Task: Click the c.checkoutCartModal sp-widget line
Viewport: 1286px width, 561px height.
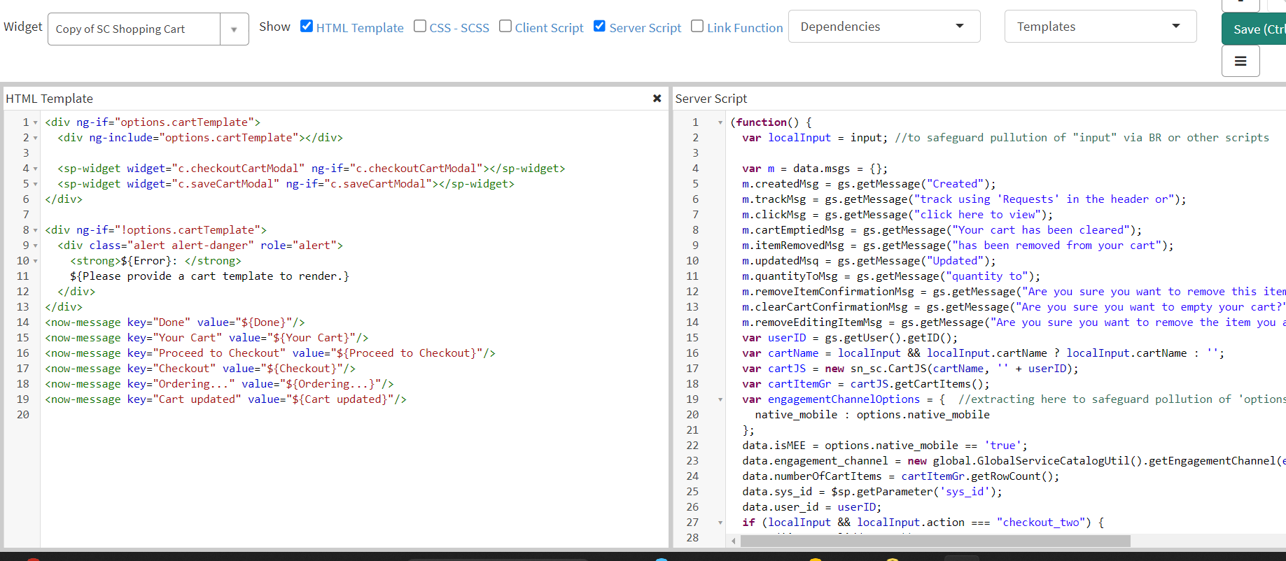Action: click(312, 169)
